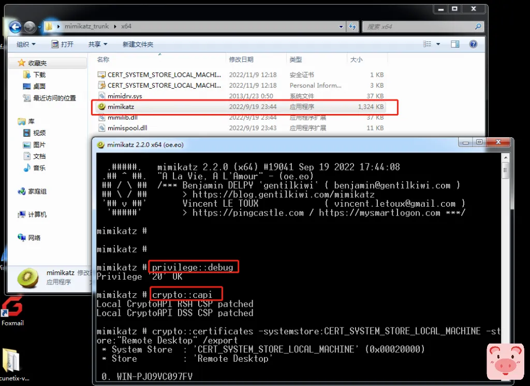Image resolution: width=530 pixels, height=386 pixels.
Task: Open the view options dropdown arrow
Action: point(438,45)
